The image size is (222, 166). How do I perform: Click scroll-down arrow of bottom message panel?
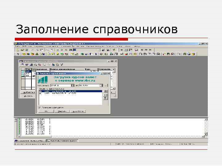[206, 134]
